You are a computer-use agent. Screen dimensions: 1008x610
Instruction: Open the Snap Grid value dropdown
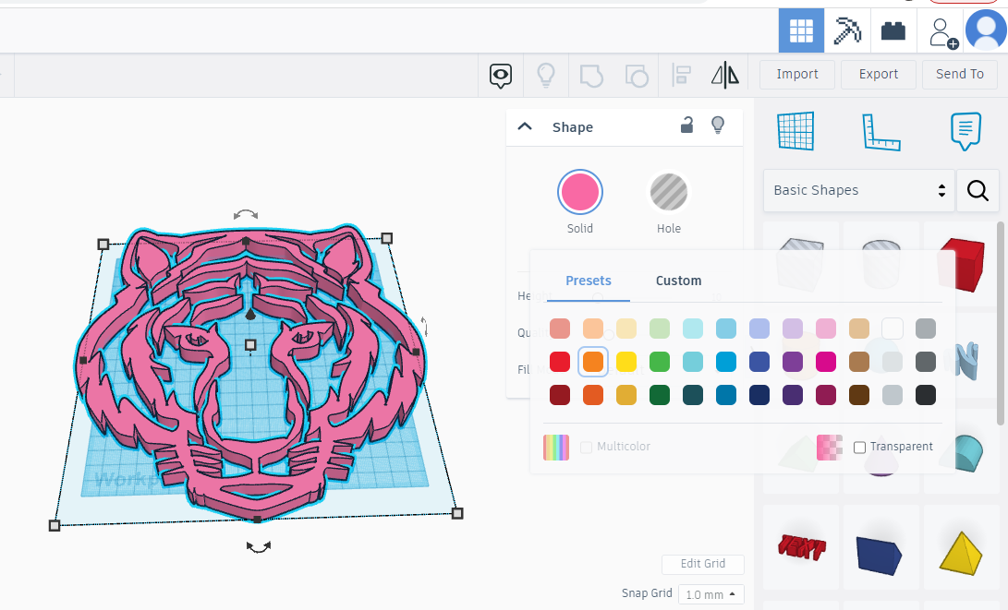point(710,594)
